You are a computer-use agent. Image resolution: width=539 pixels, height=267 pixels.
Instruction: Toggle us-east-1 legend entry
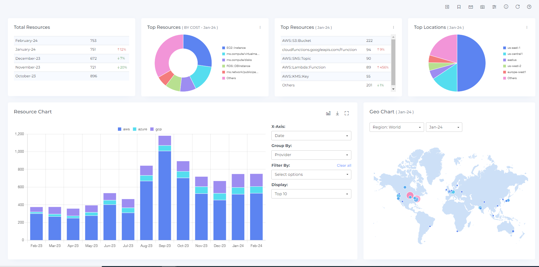512,48
